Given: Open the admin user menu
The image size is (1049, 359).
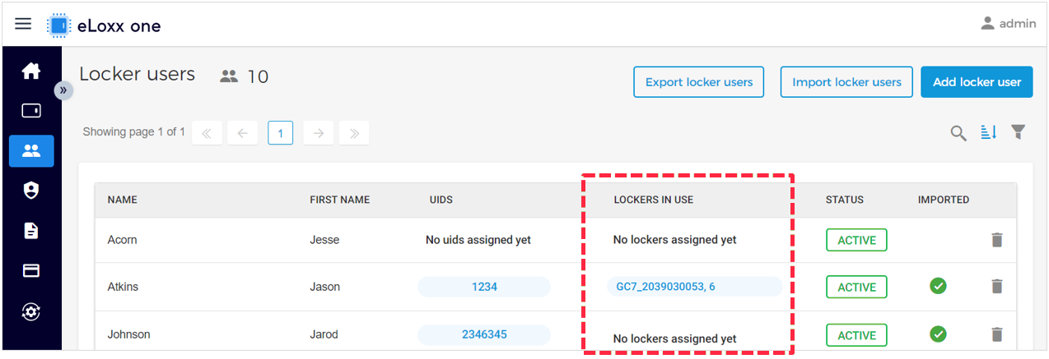Looking at the screenshot, I should [1008, 24].
